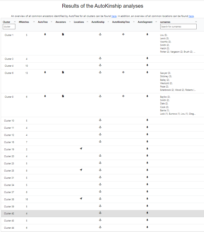Screen dimensions: 204x232
Task: Click the AutoKinship column header
Action: 98,22
